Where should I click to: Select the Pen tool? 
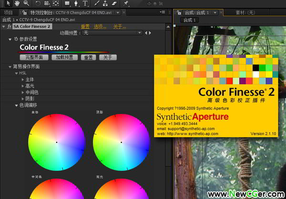click(76, 3)
